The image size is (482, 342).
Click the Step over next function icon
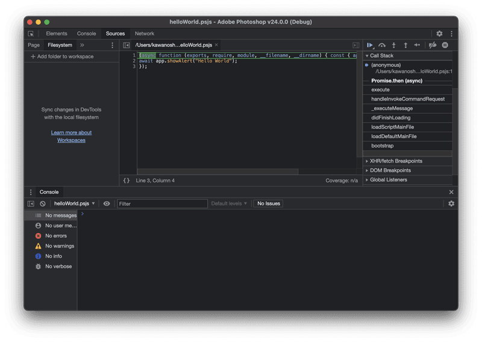[381, 45]
